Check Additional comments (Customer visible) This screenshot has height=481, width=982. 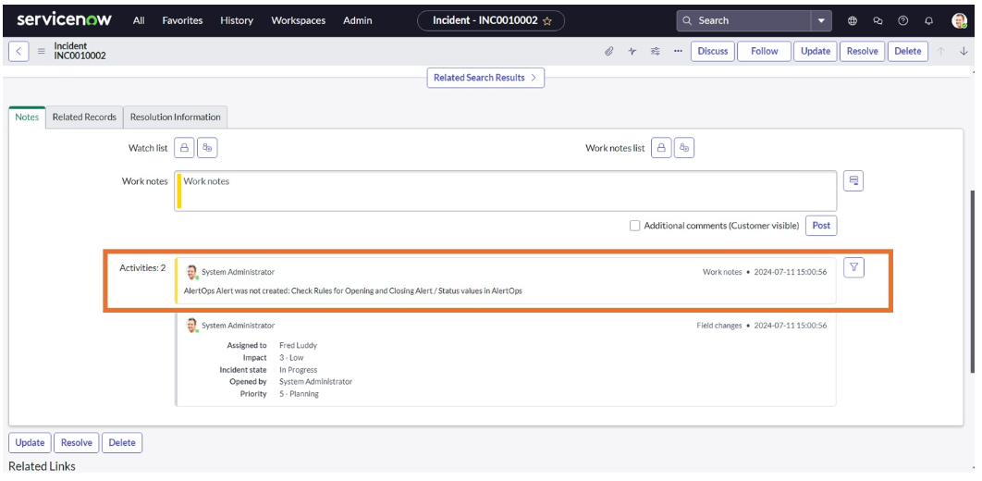[x=634, y=226]
